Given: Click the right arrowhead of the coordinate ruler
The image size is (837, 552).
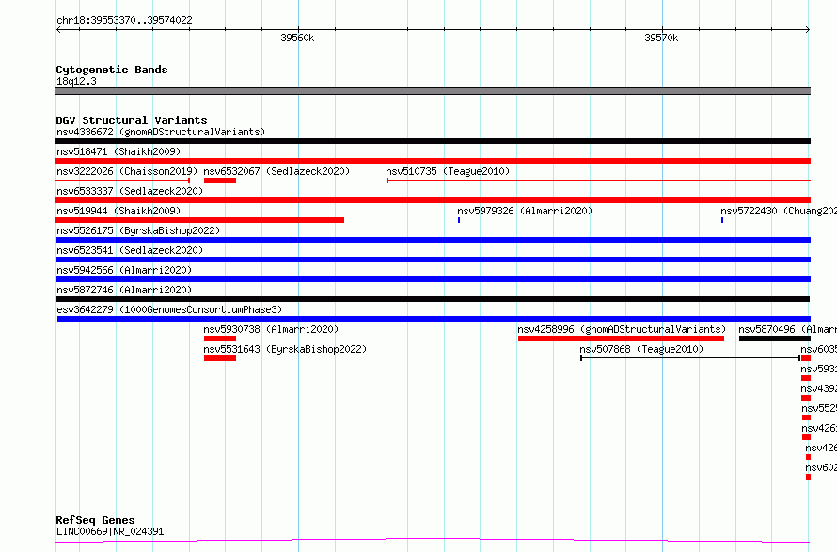Looking at the screenshot, I should coord(808,30).
